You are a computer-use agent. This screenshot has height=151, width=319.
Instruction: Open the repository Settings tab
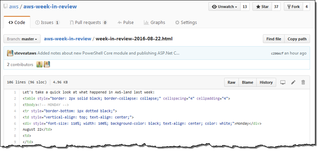(186, 23)
